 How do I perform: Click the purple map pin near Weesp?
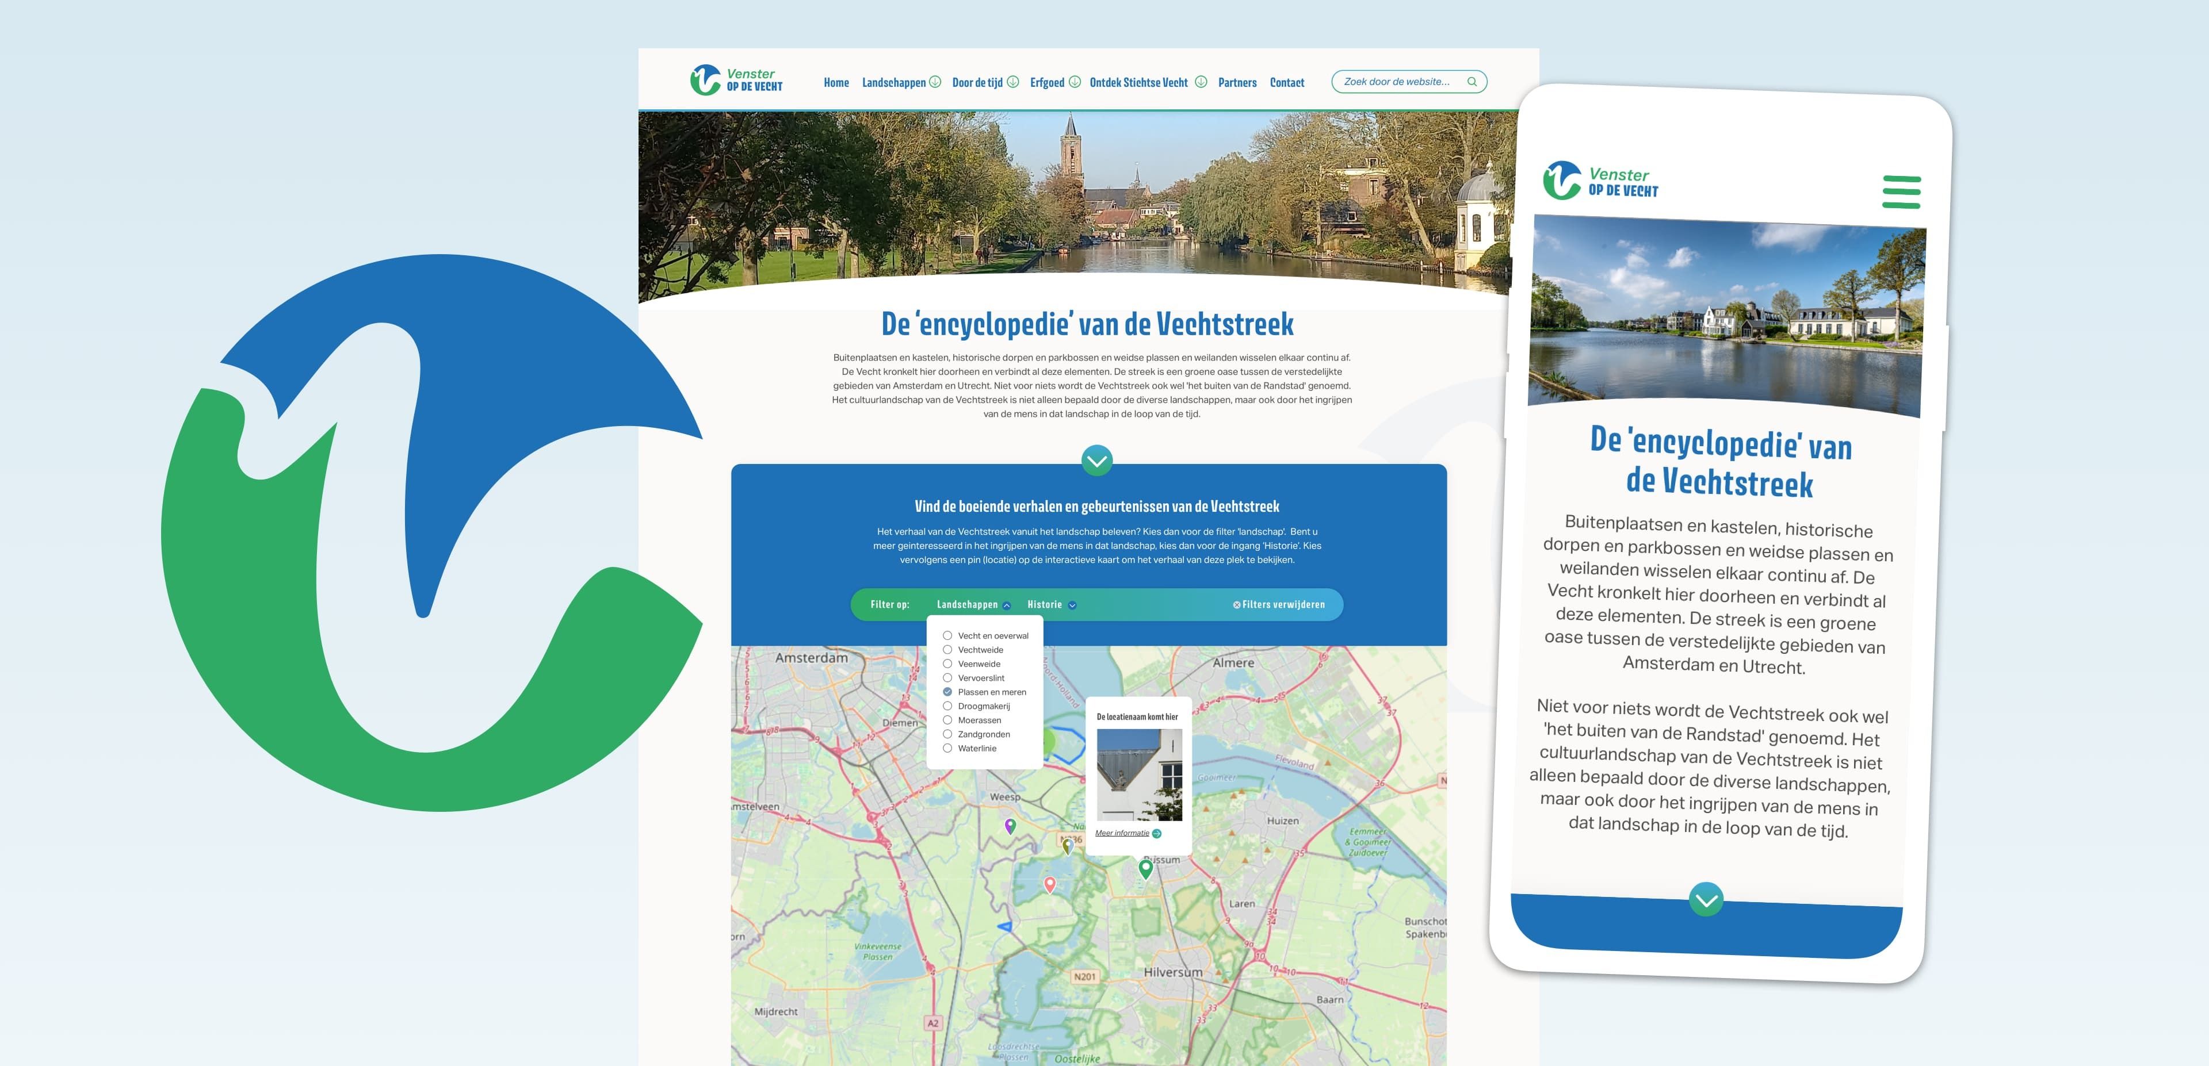(1010, 825)
